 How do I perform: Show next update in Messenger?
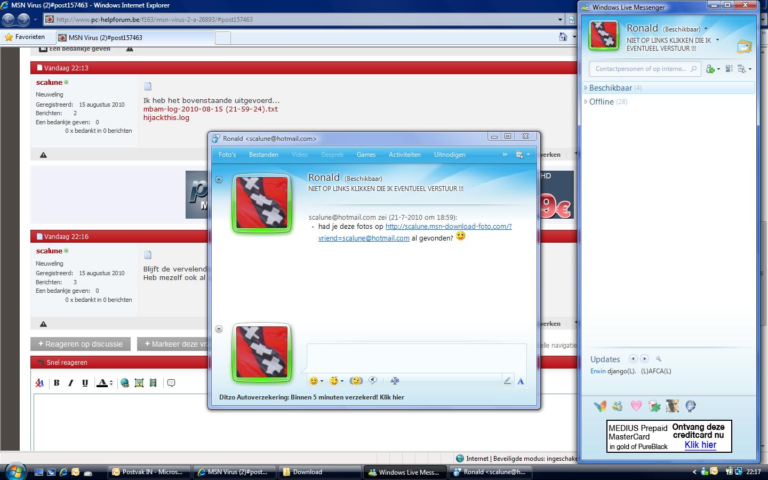pos(645,359)
